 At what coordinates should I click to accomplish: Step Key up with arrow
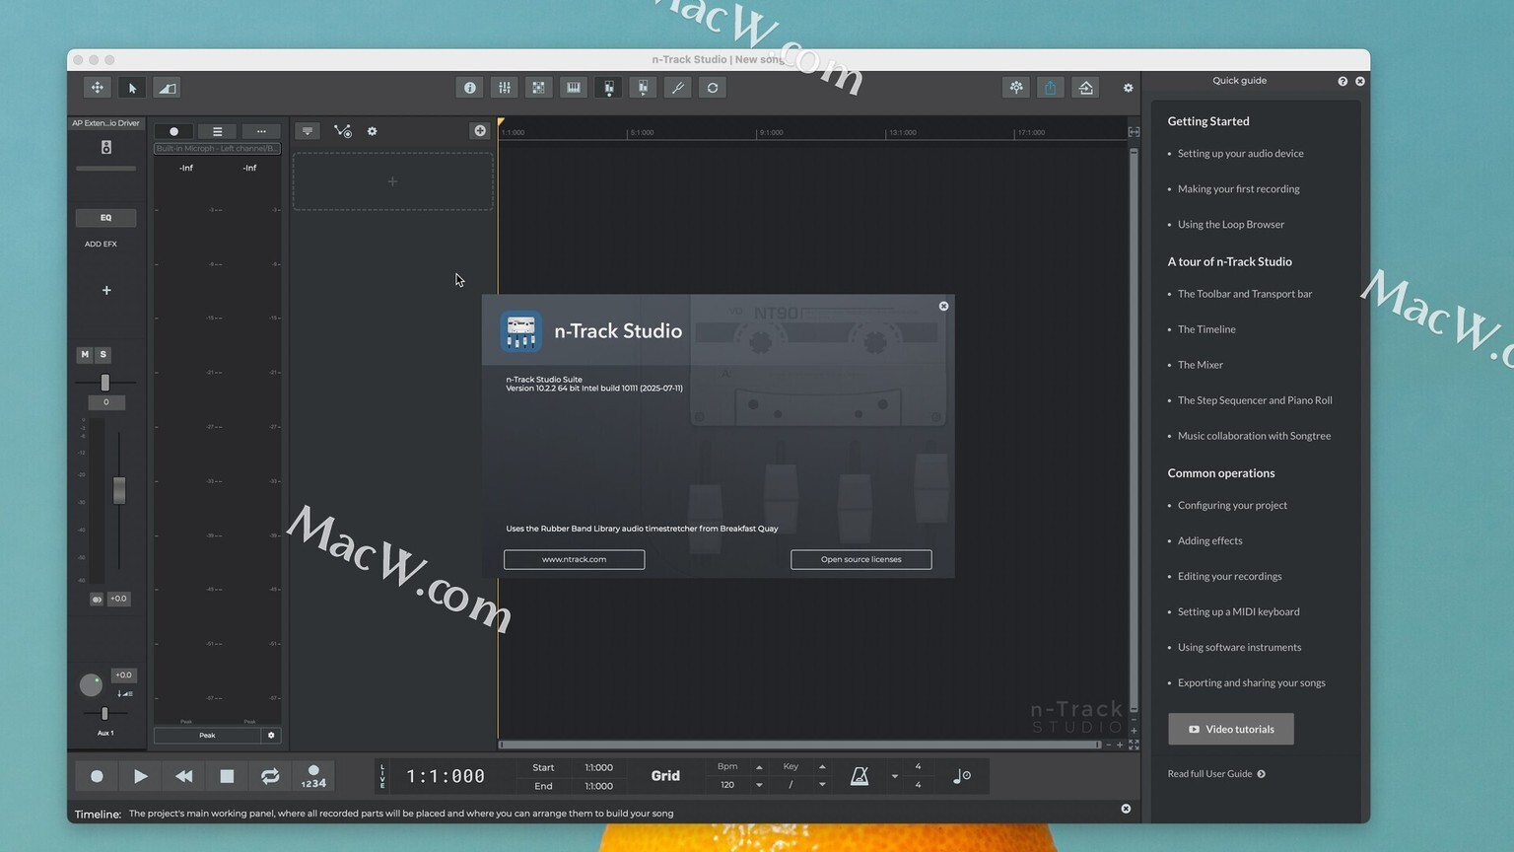[x=822, y=767]
